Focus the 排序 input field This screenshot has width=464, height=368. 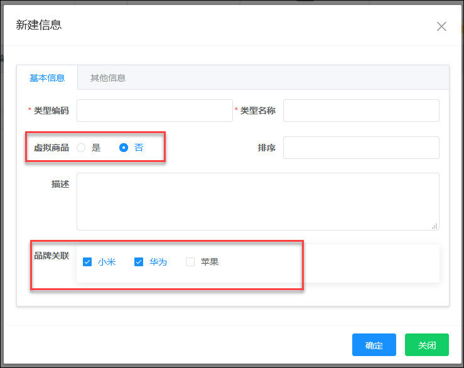pos(361,148)
